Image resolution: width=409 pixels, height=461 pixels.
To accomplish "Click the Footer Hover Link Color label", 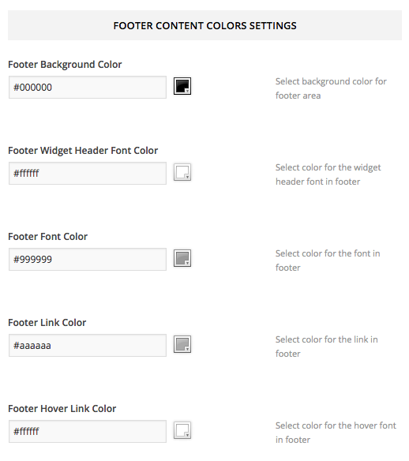I will pyautogui.click(x=62, y=408).
